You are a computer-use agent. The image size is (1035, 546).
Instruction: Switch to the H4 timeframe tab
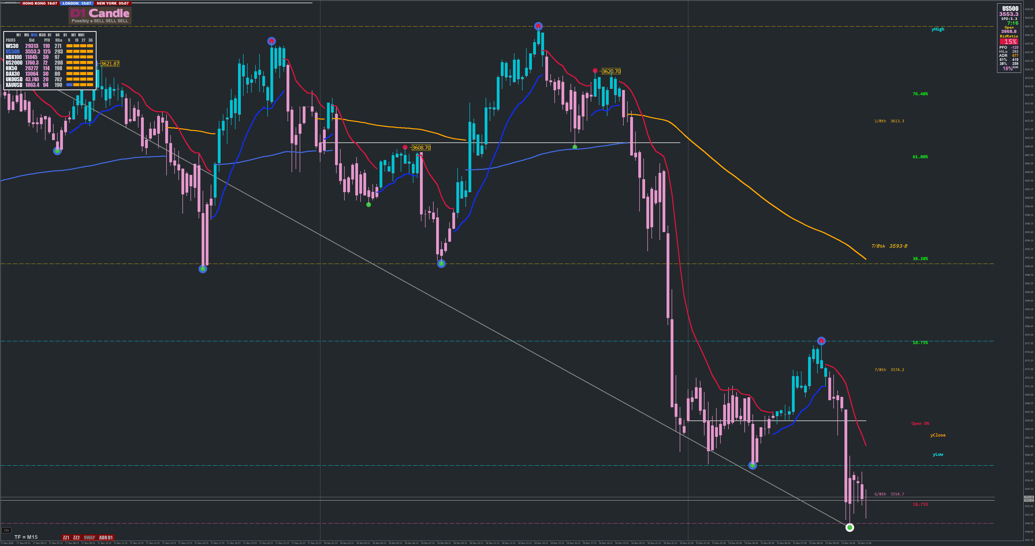57,35
